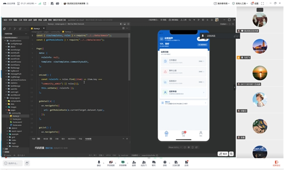Open 会议详情 meeting details at the top left
The image size is (284, 170).
click(9, 4)
